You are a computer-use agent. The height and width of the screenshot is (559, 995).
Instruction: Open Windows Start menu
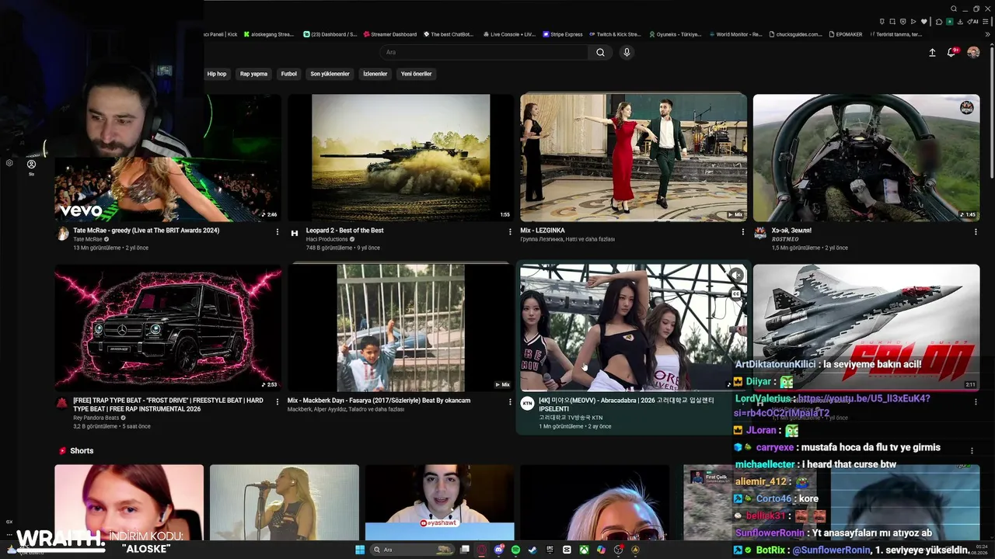click(x=360, y=550)
